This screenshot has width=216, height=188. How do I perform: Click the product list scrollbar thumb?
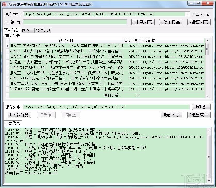(207, 49)
